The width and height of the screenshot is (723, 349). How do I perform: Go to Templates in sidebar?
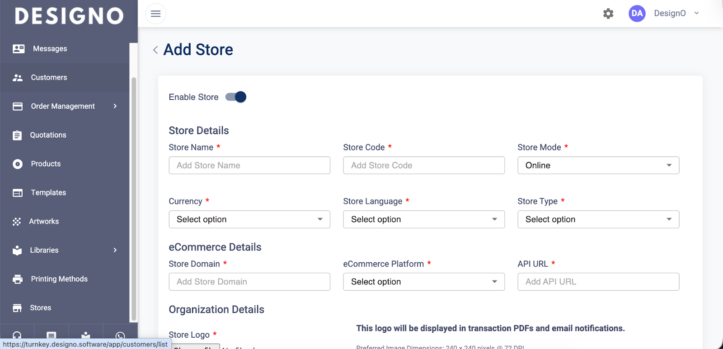pyautogui.click(x=48, y=193)
